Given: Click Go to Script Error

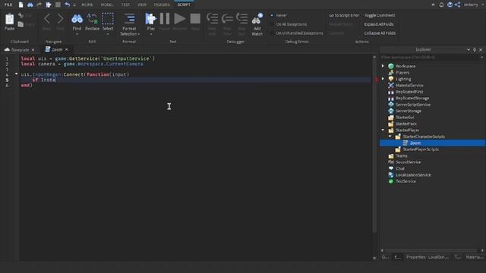Looking at the screenshot, I should point(344,15).
